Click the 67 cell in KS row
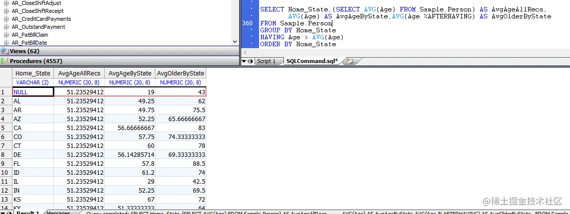The height and width of the screenshot is (214, 570). pos(130,200)
